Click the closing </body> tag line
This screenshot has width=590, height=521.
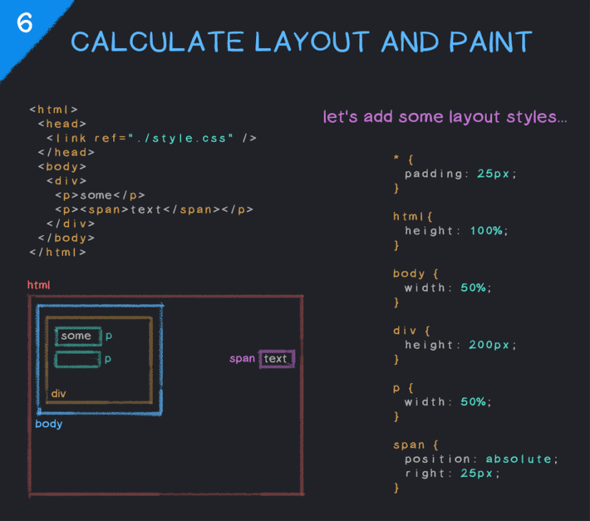coord(67,238)
